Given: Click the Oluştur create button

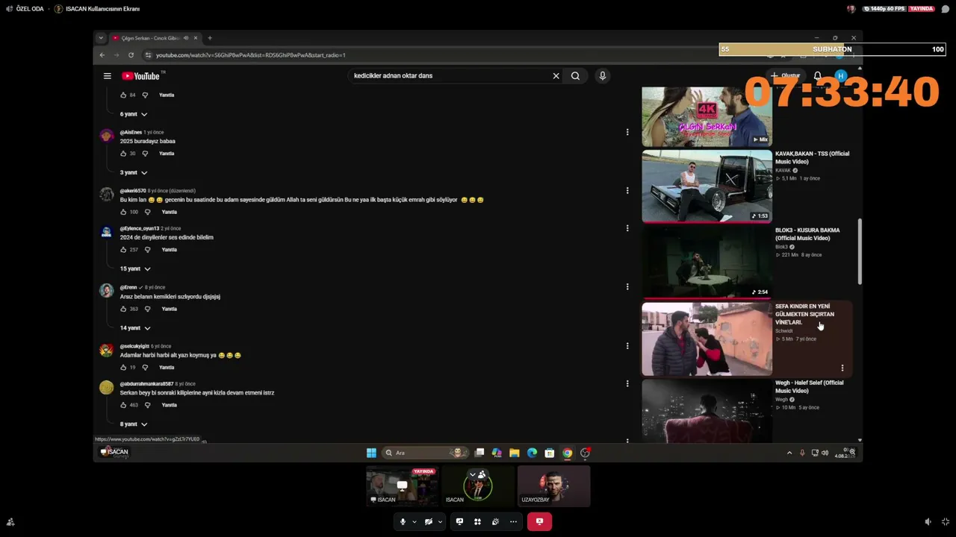Looking at the screenshot, I should coord(786,76).
